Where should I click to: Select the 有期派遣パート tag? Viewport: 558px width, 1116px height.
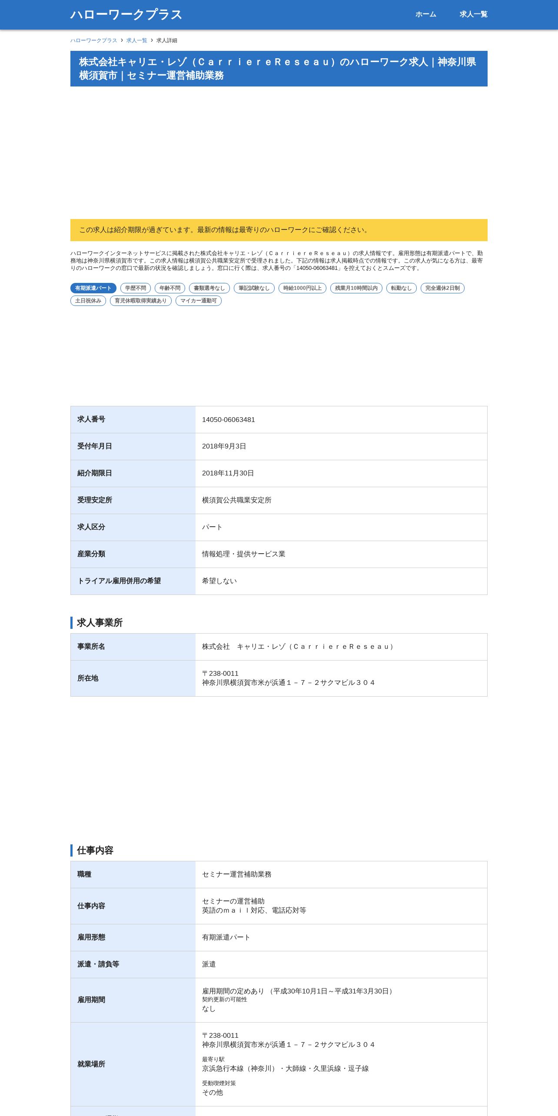coord(93,288)
